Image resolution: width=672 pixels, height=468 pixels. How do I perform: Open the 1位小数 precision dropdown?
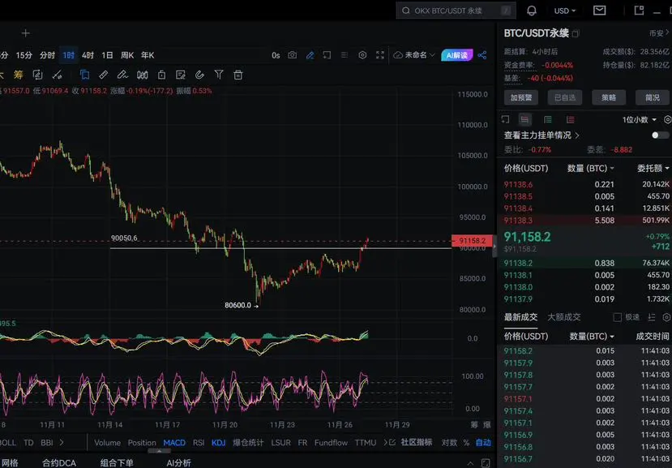[x=639, y=120]
